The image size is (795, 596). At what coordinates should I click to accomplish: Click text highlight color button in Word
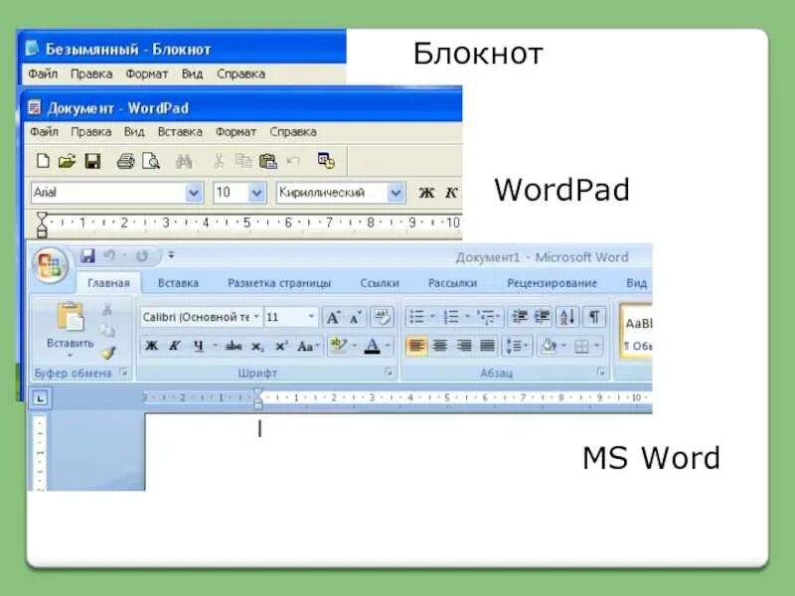pos(338,346)
